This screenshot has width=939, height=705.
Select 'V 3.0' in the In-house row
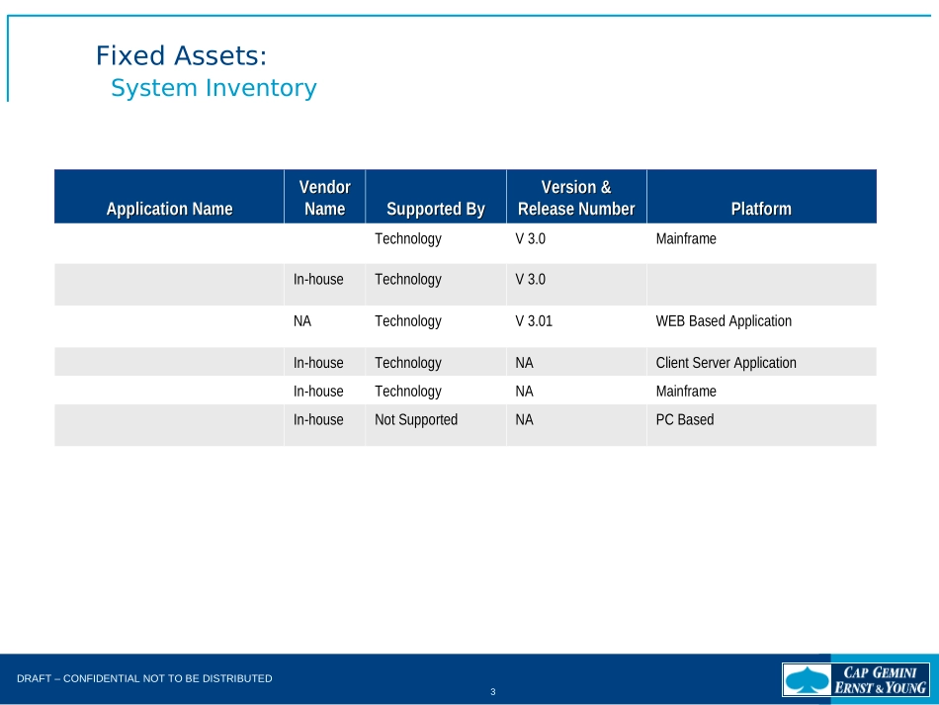531,279
